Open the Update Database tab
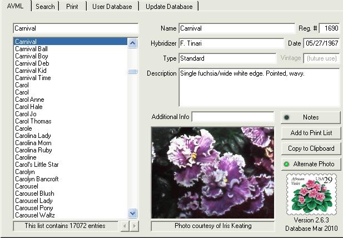Image resolution: width=343 pixels, height=238 pixels. [x=169, y=7]
